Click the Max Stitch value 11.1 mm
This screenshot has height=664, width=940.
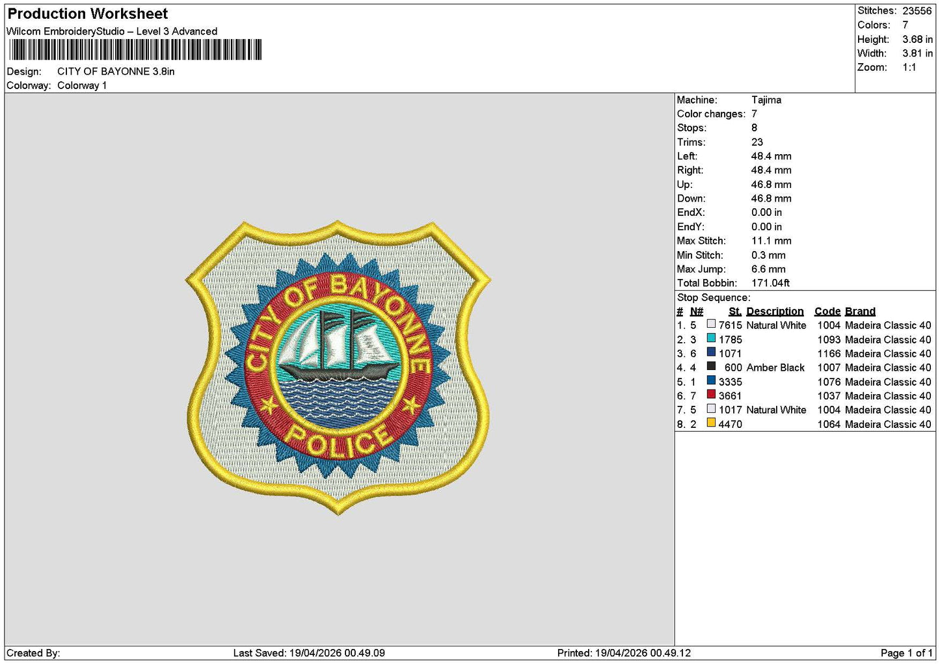772,241
